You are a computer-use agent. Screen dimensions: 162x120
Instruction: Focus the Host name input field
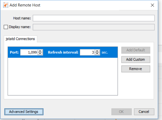pyautogui.click(x=94, y=18)
